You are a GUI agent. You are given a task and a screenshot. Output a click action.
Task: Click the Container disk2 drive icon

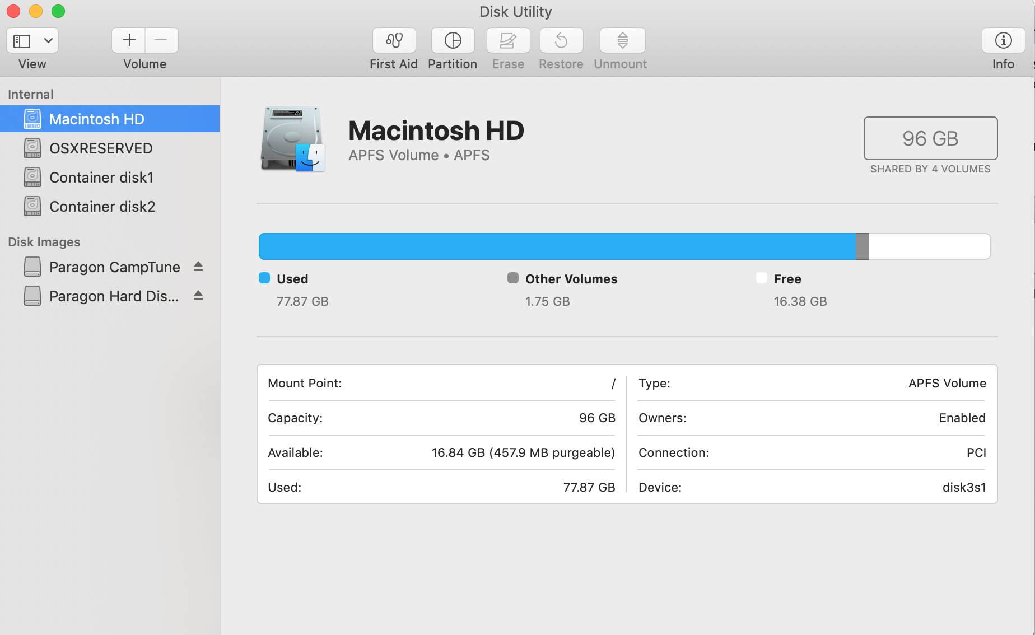tap(32, 206)
